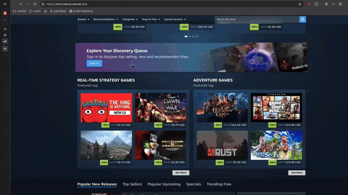The width and height of the screenshot is (348, 195).
Task: Add a new tab with sidebar plus button
Action: (5, 49)
